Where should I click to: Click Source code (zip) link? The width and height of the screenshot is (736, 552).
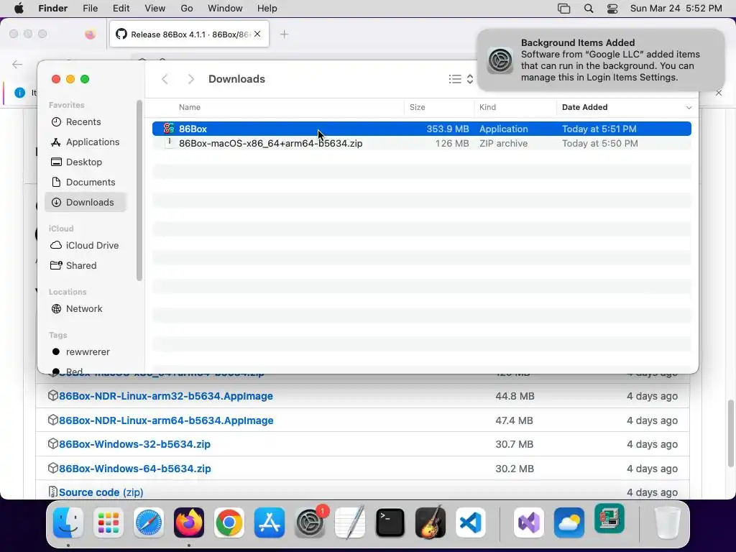click(x=101, y=492)
